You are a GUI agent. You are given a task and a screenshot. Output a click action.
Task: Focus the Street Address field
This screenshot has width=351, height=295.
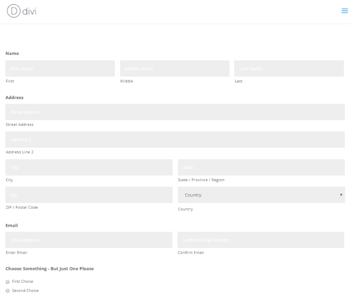click(x=175, y=112)
